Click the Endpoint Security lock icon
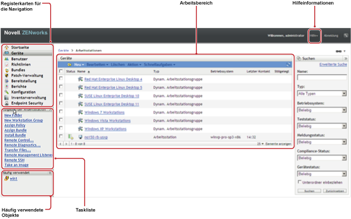The height and width of the screenshot is (219, 351). [x=7, y=103]
